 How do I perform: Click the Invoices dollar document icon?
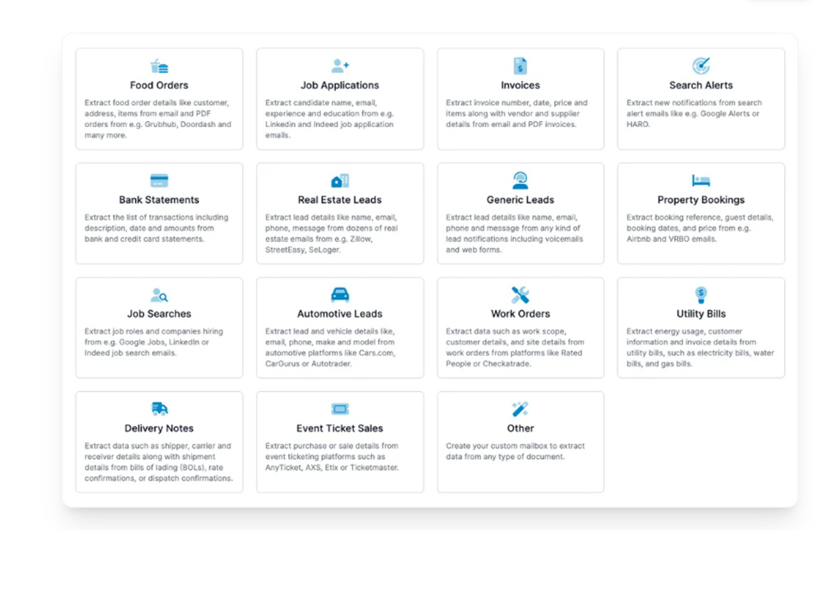520,66
